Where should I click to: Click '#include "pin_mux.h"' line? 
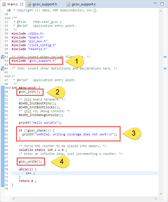(29, 41)
